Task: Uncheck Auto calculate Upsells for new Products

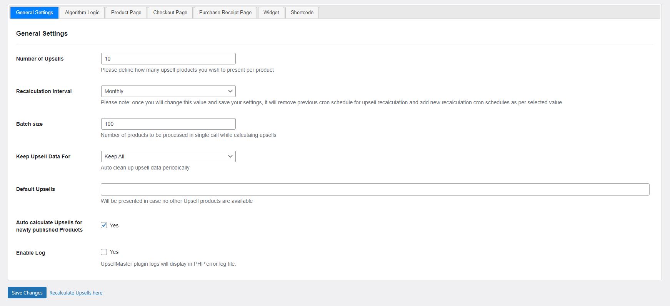Action: tap(104, 225)
